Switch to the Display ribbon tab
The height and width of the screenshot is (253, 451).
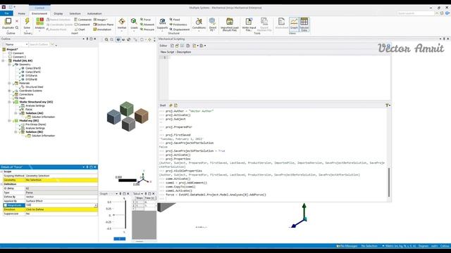click(58, 13)
